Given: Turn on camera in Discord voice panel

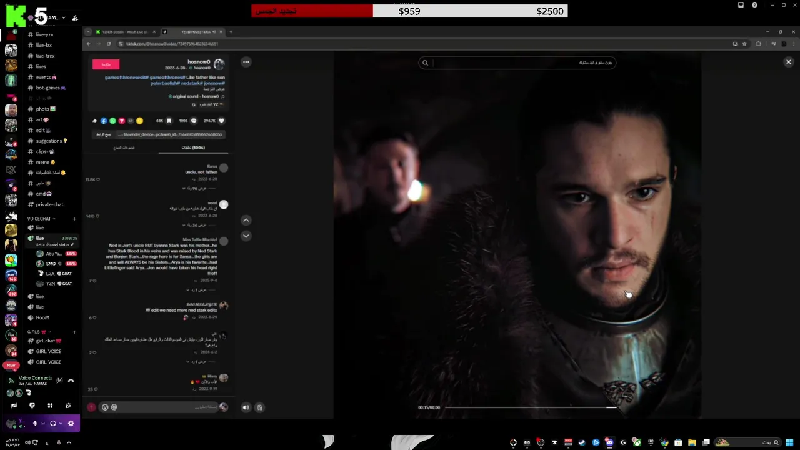Looking at the screenshot, I should coord(14,406).
